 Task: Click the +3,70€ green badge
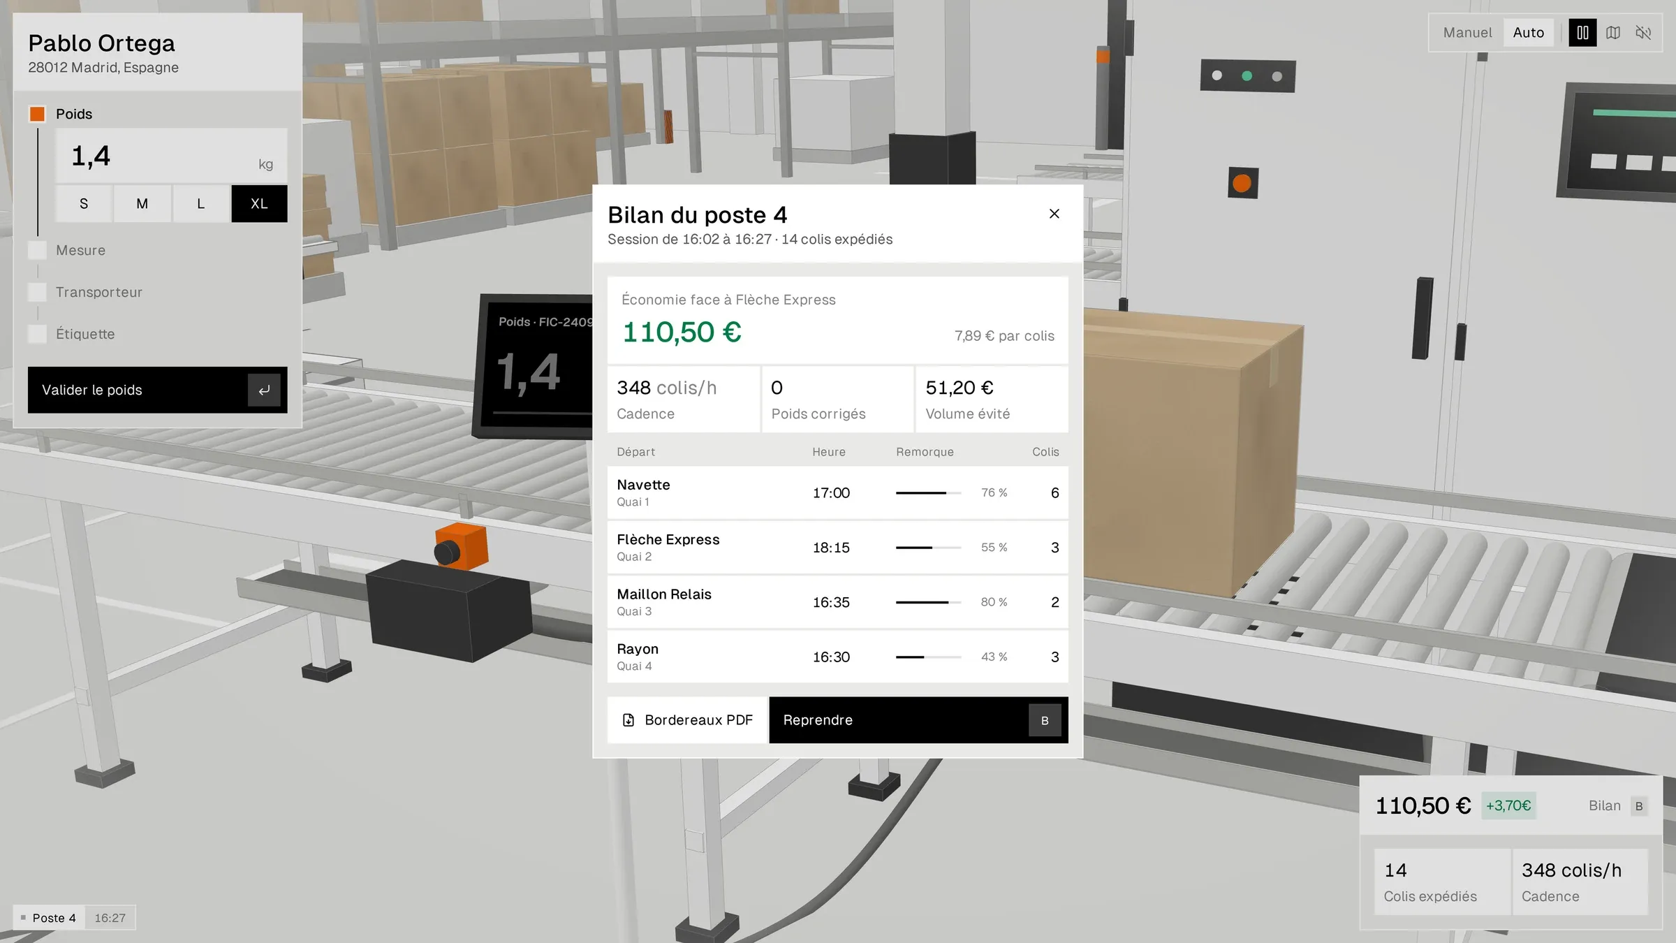1508,806
